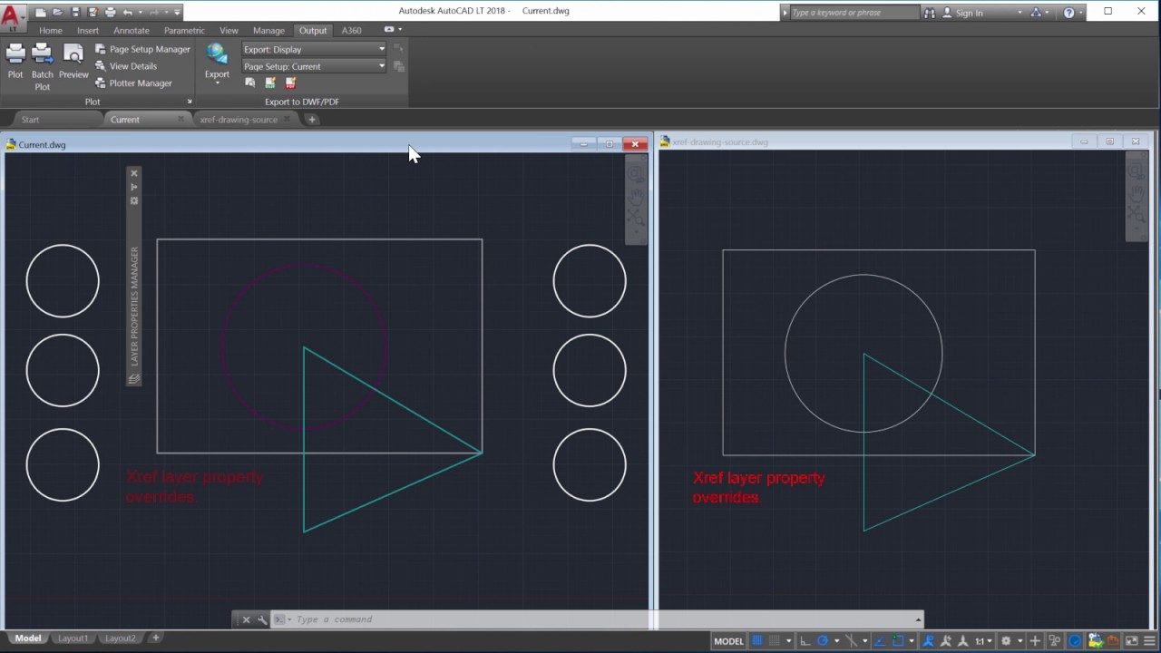Switch to the xref-drawing-source file tab
Screen dimensions: 1161x653
239,120
